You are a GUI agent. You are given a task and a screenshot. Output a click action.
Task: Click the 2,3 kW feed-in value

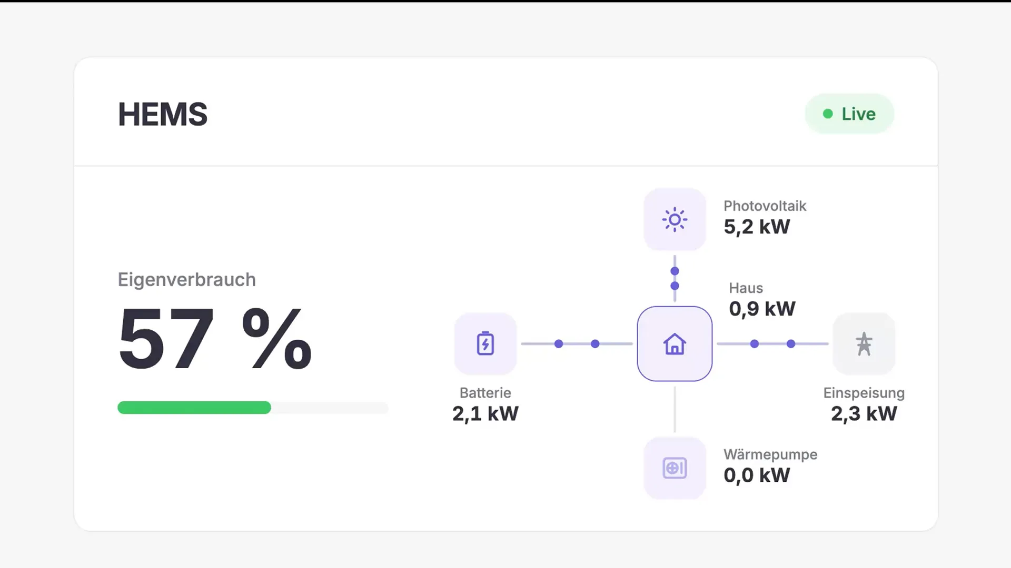(x=864, y=413)
